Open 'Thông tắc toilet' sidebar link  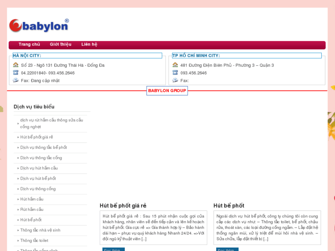point(34,240)
